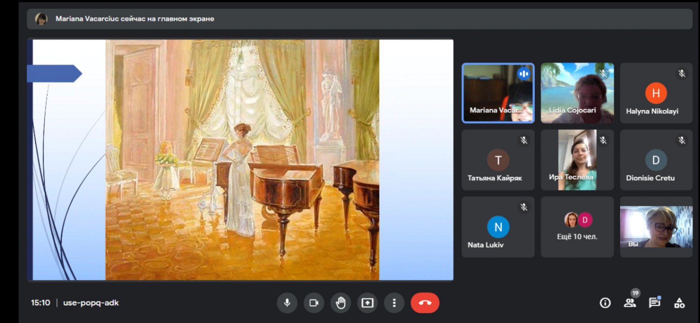Open the activities panel

point(679,303)
